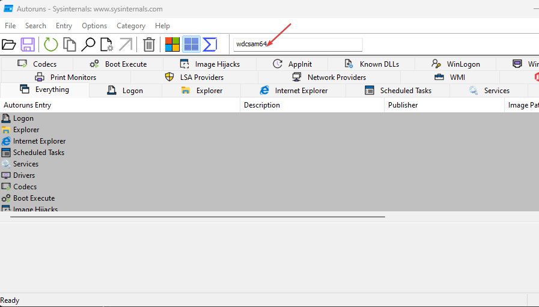The image size is (539, 307).
Task: Select the Services group row
Action: tap(269, 163)
